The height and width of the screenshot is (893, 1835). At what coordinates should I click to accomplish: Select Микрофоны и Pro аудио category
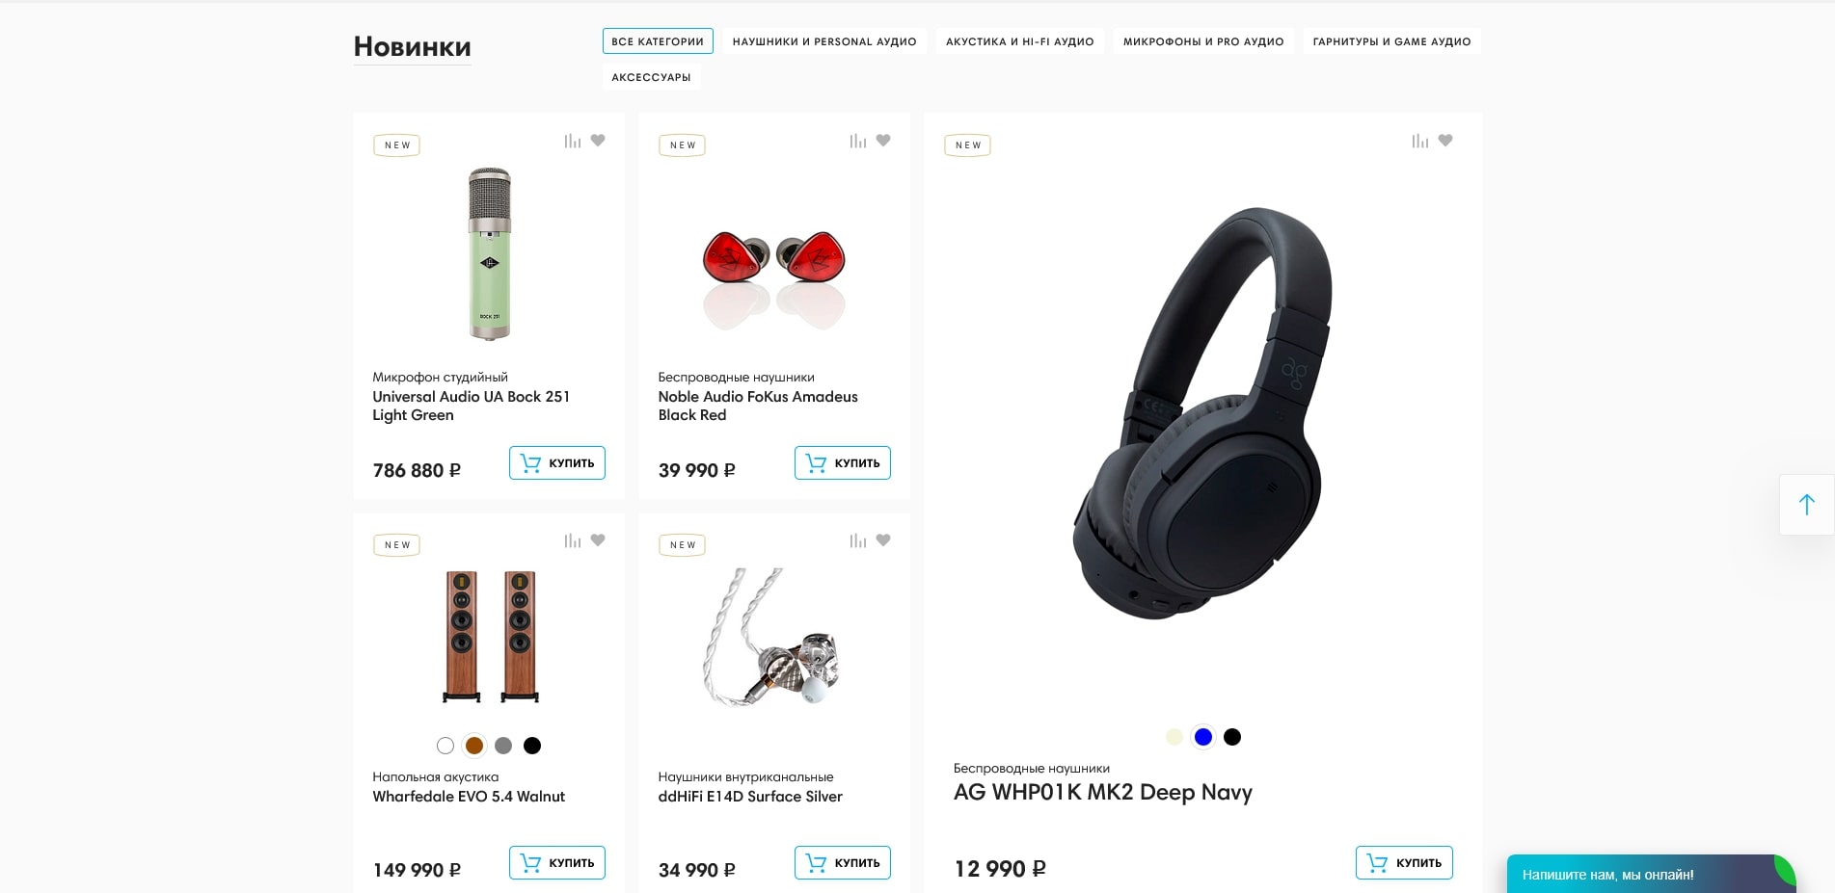click(1203, 41)
